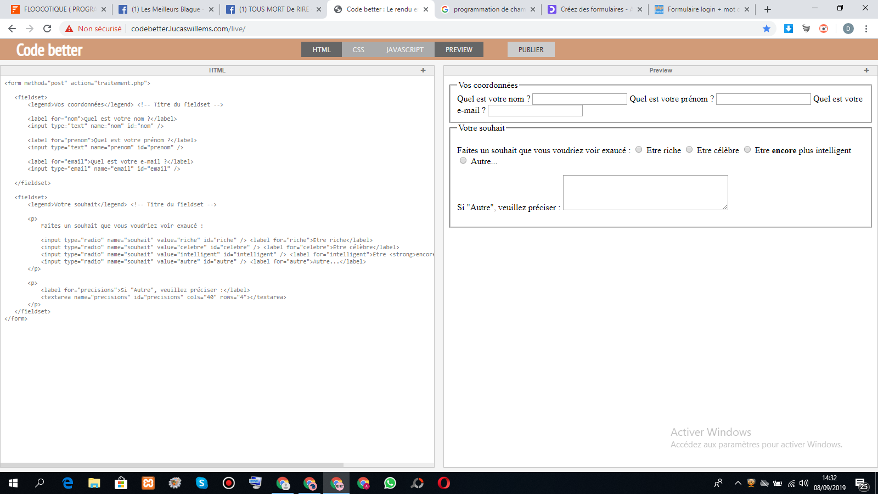Open WhatsApp from the taskbar
878x494 pixels.
[x=390, y=483]
